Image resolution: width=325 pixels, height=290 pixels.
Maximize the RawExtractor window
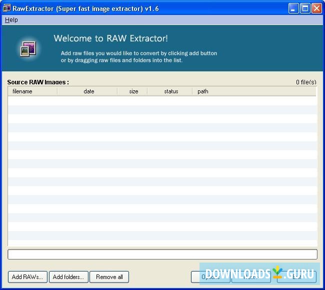(305, 8)
